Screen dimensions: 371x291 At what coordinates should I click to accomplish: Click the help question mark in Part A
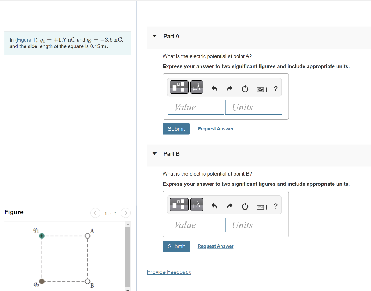[x=275, y=88]
